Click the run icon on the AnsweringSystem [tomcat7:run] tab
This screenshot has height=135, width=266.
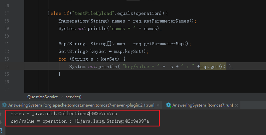pos(168,105)
